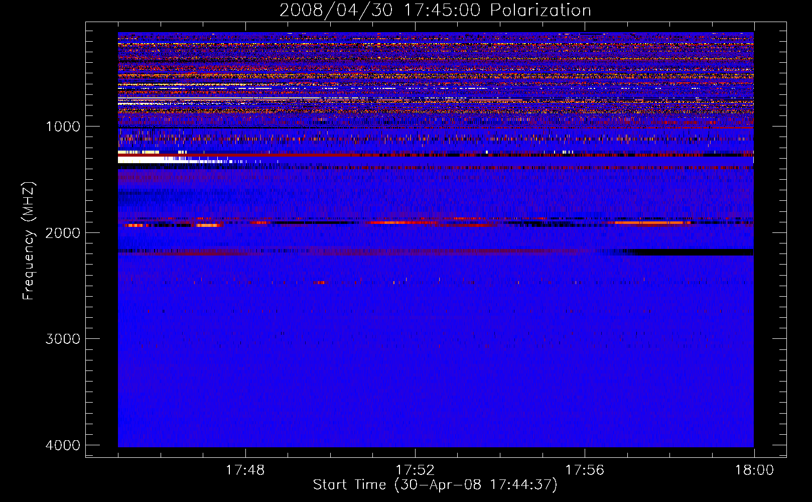Select the 2000 frequency tick label
812x502 pixels.
tap(63, 233)
